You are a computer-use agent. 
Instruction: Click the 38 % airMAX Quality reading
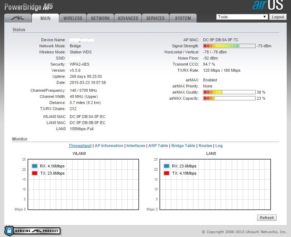click(x=261, y=92)
